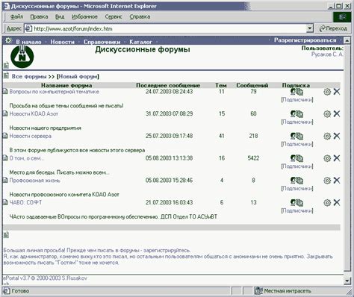Click the settings gear for Новости сервера forum
This screenshot has height=297, width=354.
point(327,136)
